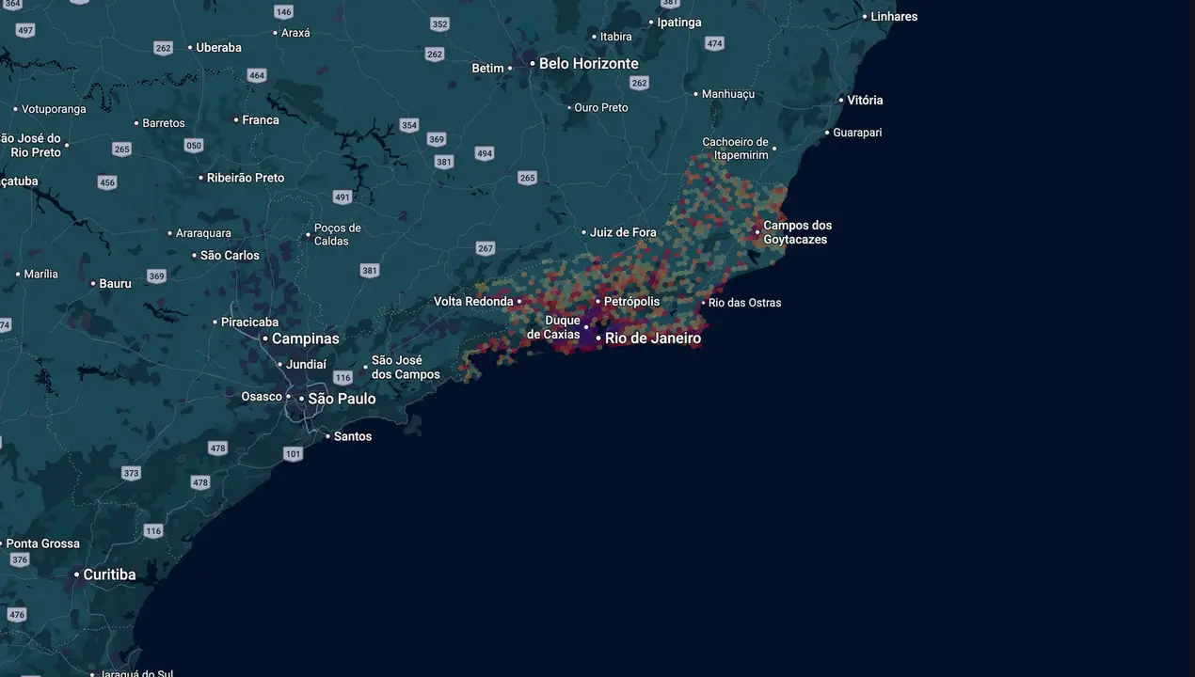
Task: Click the Curitiba city label
Action: (109, 575)
